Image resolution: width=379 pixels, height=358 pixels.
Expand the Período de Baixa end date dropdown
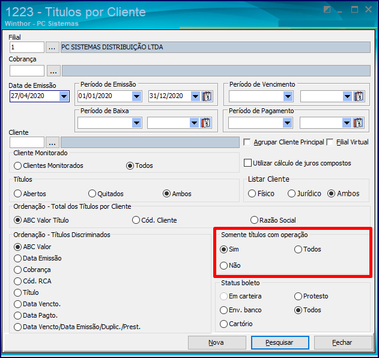click(x=195, y=123)
